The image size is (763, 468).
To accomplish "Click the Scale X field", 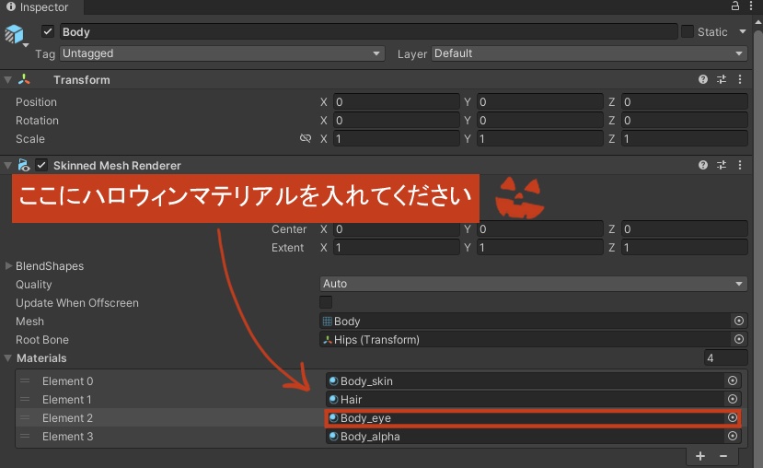I will click(x=396, y=139).
